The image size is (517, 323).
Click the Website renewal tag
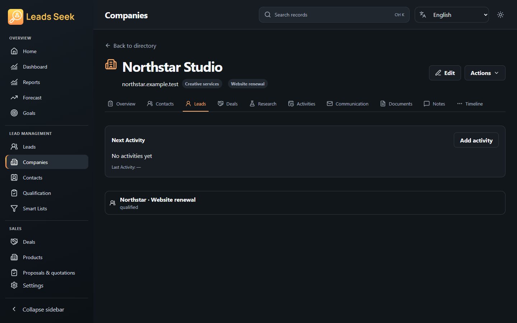pyautogui.click(x=248, y=84)
